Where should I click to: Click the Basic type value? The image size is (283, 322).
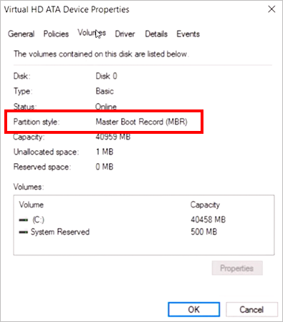click(105, 91)
